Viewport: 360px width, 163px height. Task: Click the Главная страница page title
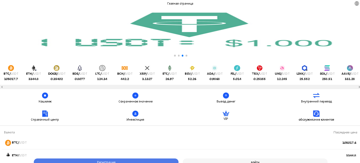[180, 3]
